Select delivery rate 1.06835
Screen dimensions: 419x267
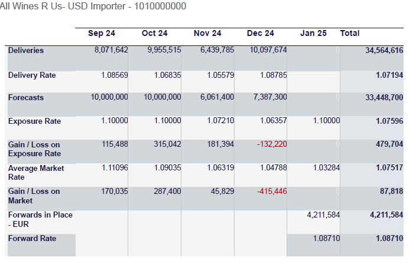click(x=168, y=75)
